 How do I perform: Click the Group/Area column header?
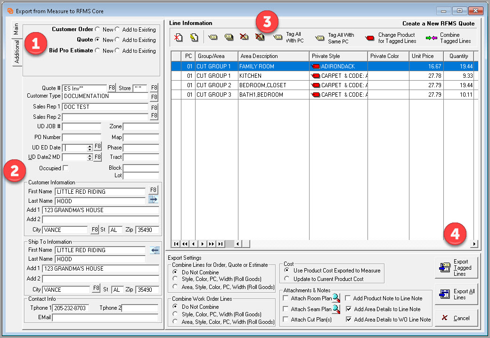coord(217,56)
